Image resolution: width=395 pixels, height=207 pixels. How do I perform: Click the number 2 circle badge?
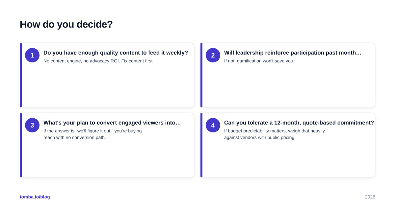click(213, 55)
